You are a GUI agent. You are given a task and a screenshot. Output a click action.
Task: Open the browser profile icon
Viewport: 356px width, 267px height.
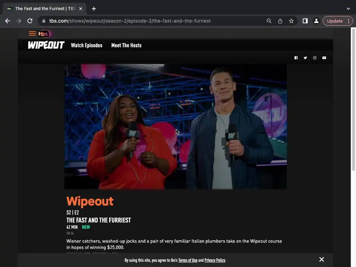click(316, 21)
